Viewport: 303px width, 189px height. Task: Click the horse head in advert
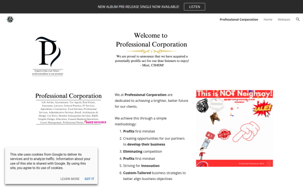(215, 118)
